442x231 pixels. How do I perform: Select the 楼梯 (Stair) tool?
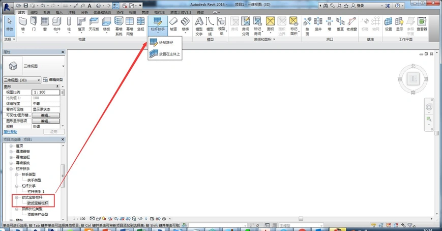(x=185, y=24)
